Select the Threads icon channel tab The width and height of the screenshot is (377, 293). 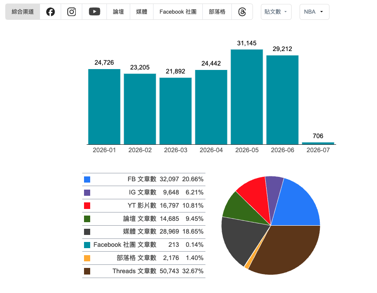pos(242,12)
